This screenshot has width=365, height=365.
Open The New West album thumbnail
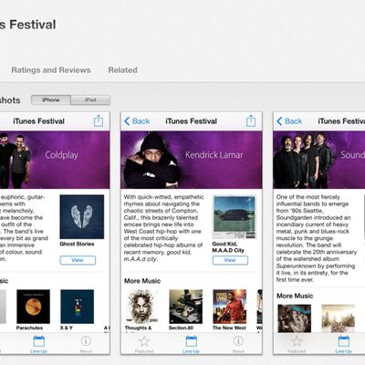230,307
